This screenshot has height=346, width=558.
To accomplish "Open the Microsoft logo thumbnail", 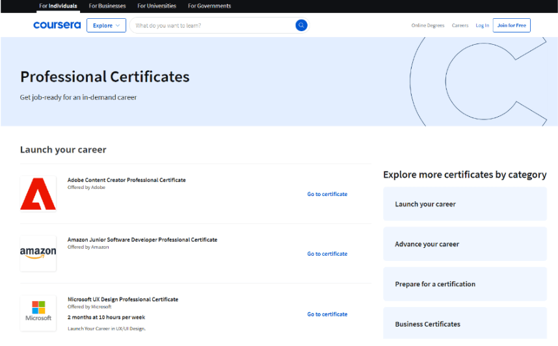I will pos(38,313).
